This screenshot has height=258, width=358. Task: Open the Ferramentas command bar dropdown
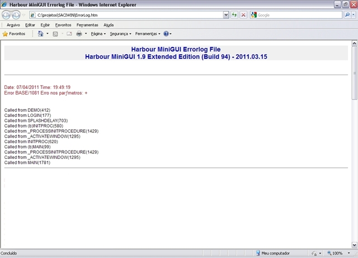[148, 34]
